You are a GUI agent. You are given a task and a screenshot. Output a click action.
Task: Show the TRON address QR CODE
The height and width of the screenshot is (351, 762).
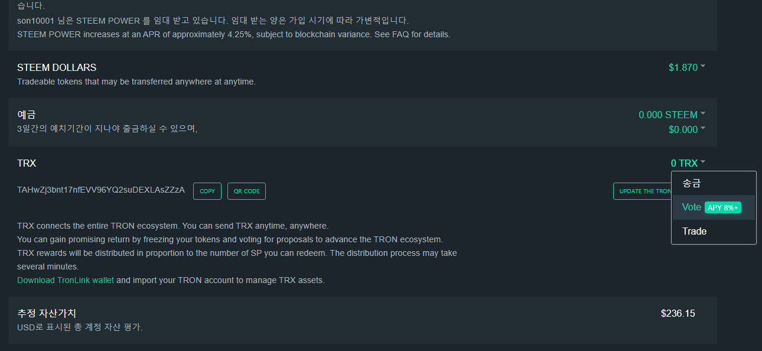click(246, 191)
